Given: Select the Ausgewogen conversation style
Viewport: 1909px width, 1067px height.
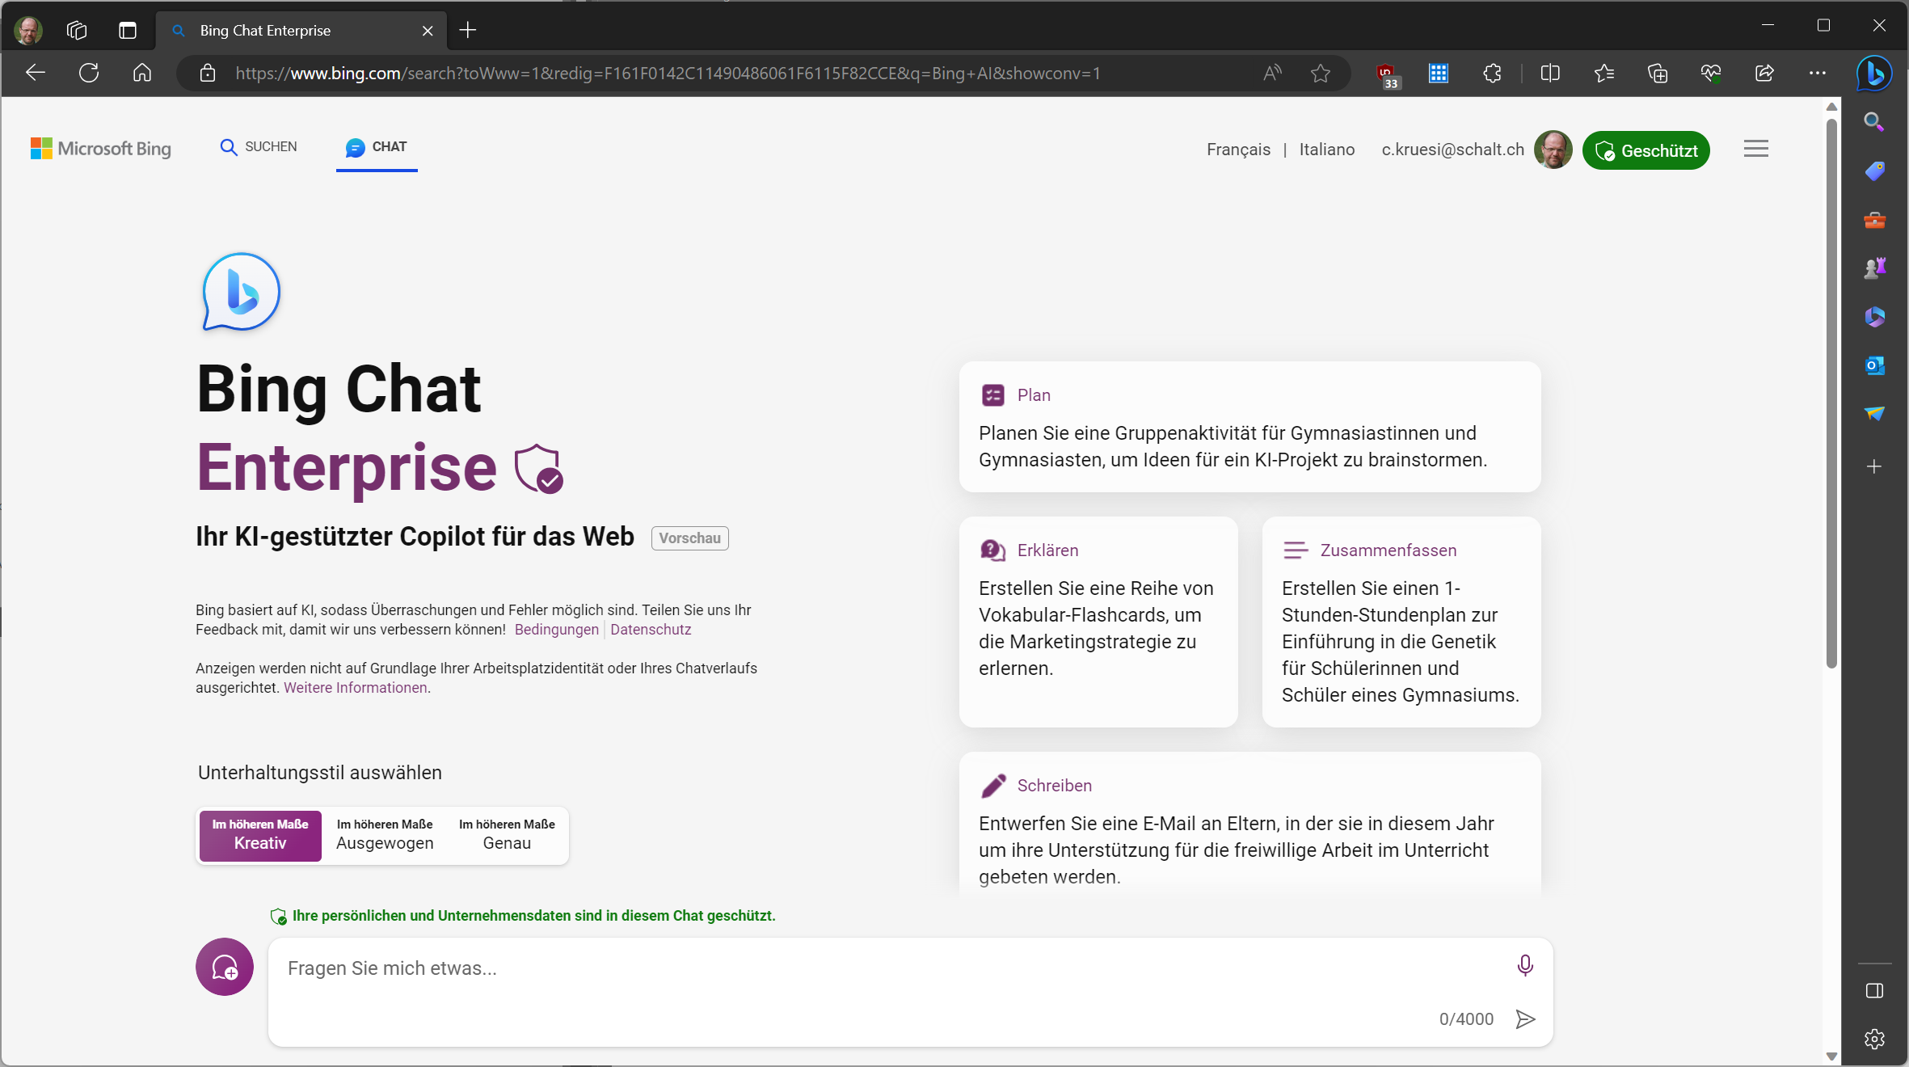Looking at the screenshot, I should coord(385,835).
